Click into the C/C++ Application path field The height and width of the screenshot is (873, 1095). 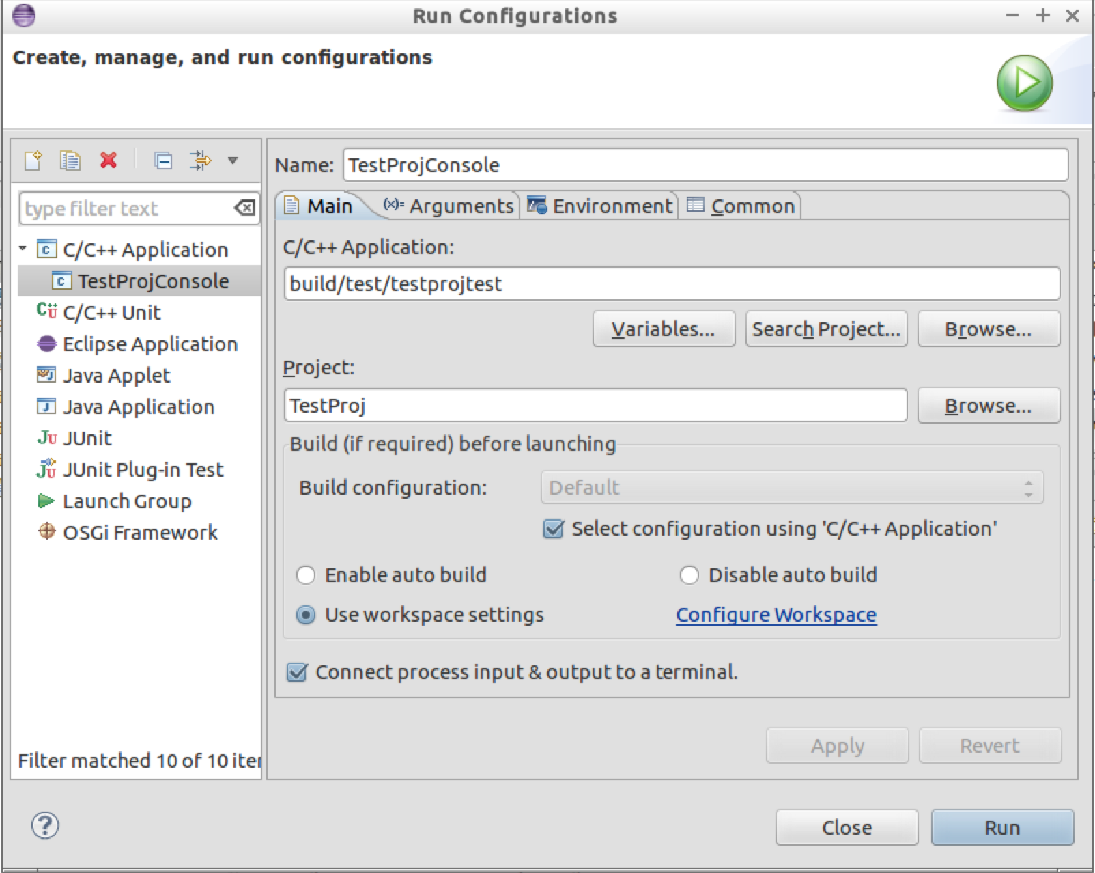(x=672, y=283)
